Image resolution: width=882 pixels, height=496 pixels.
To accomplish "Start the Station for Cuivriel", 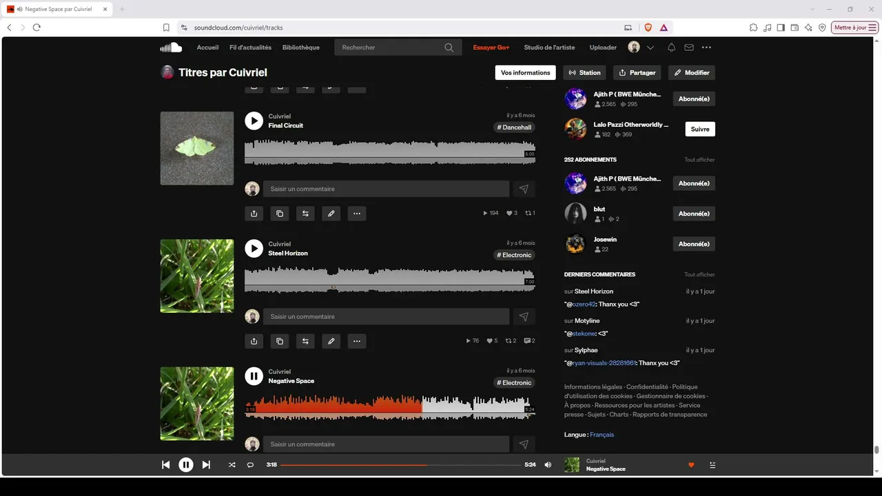I will pyautogui.click(x=585, y=72).
